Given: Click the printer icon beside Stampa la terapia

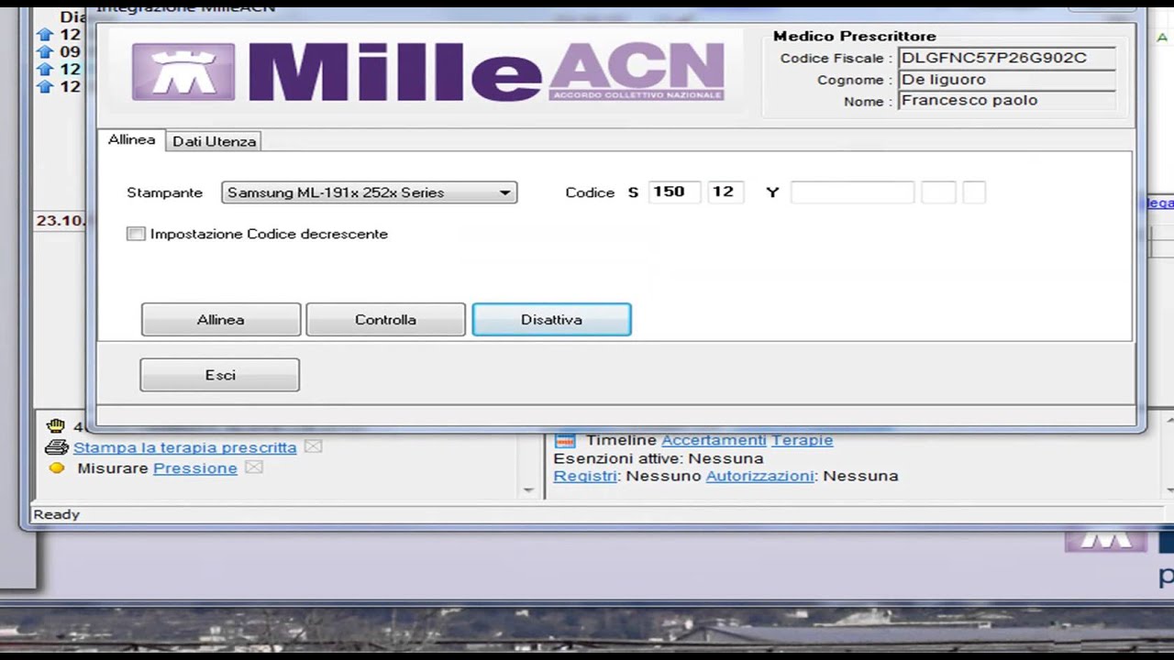Looking at the screenshot, I should tap(57, 447).
